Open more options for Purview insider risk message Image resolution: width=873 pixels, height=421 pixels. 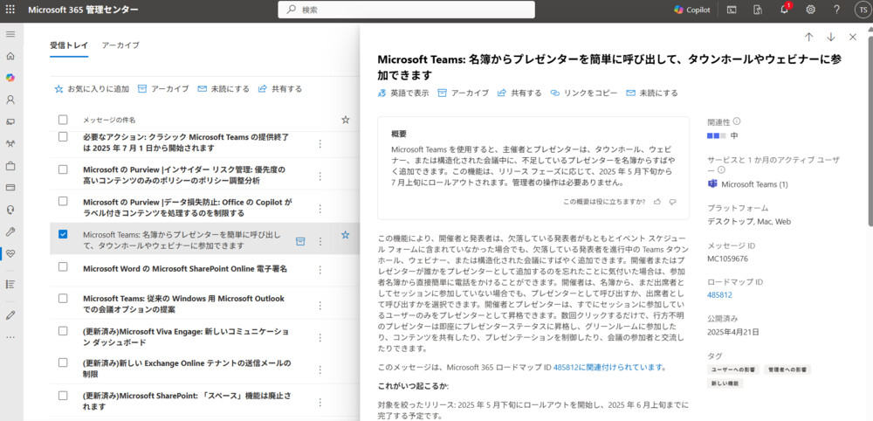coord(320,175)
